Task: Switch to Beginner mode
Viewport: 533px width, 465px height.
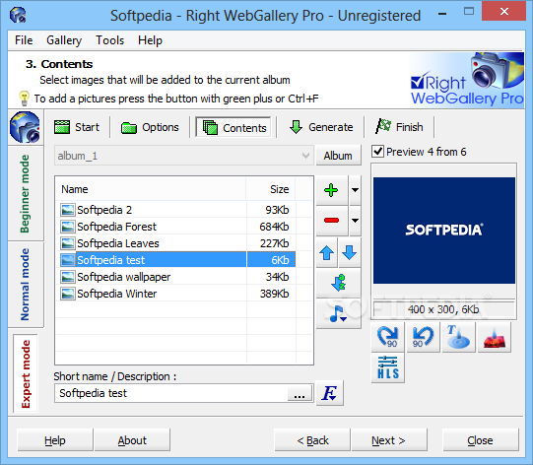Action: (26, 194)
